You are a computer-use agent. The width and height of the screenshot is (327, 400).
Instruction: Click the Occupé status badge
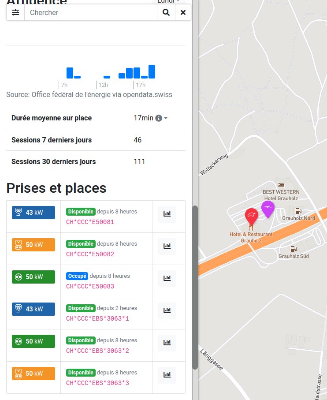77,276
